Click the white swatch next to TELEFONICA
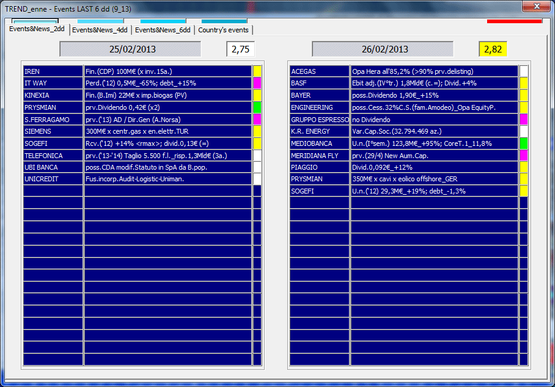 (257, 155)
